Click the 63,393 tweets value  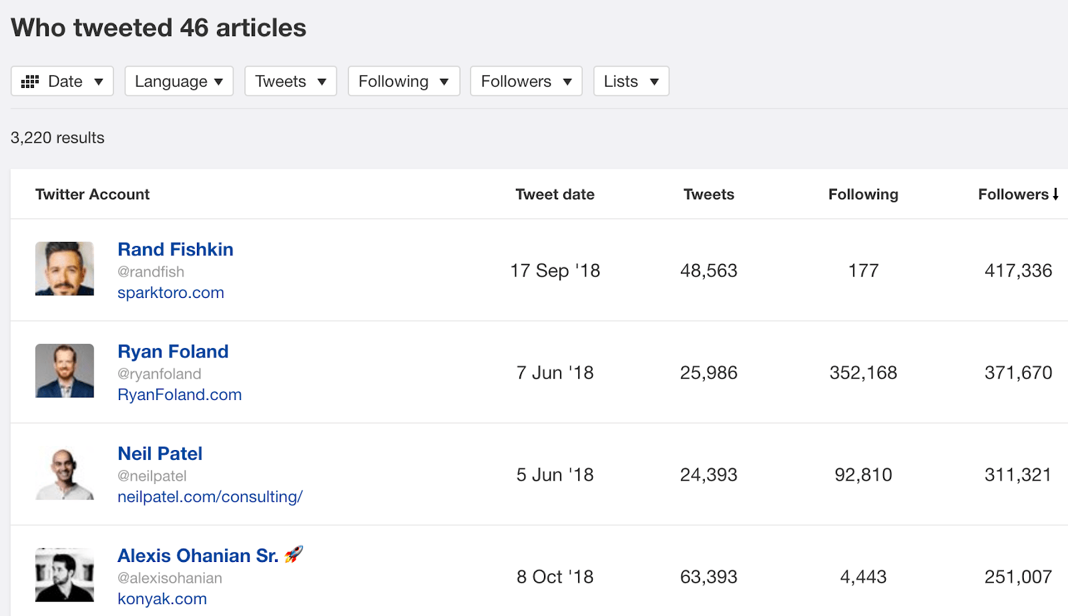(709, 577)
